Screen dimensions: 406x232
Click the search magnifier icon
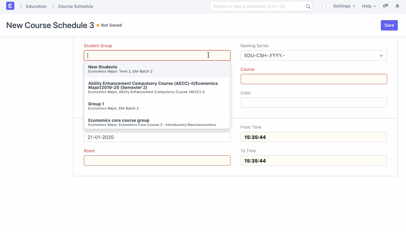(308, 7)
